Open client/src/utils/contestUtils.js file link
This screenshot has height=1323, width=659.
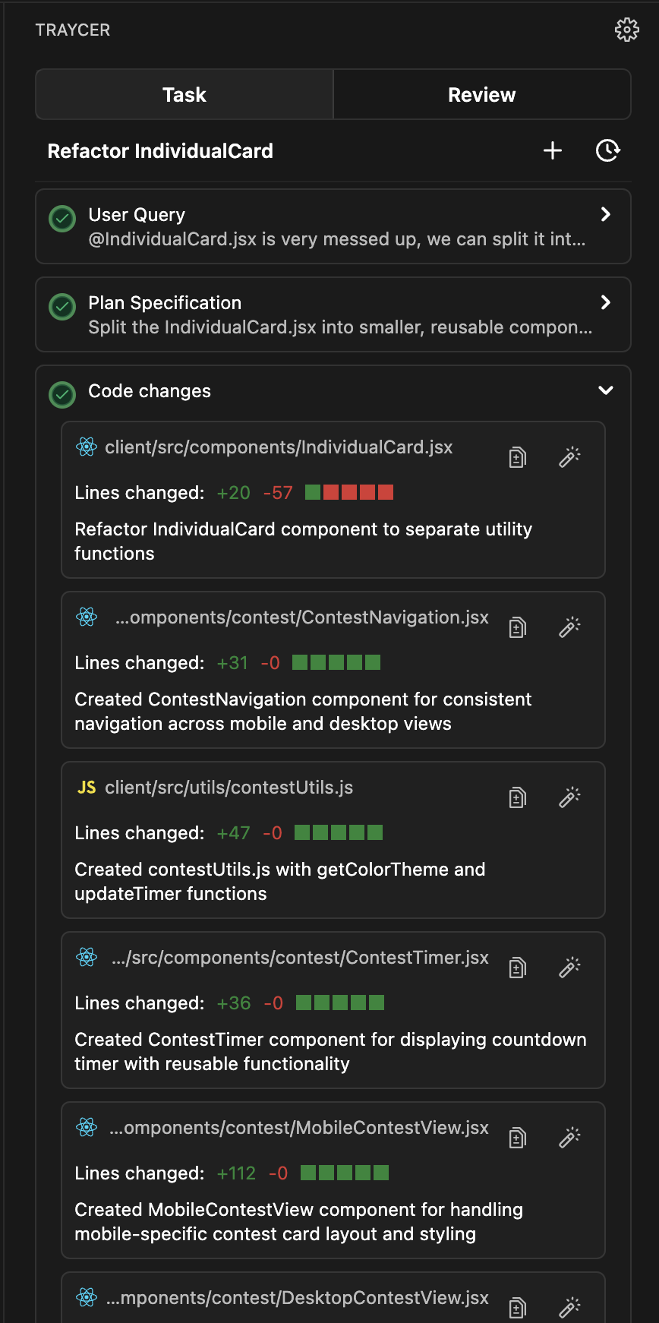coord(229,788)
